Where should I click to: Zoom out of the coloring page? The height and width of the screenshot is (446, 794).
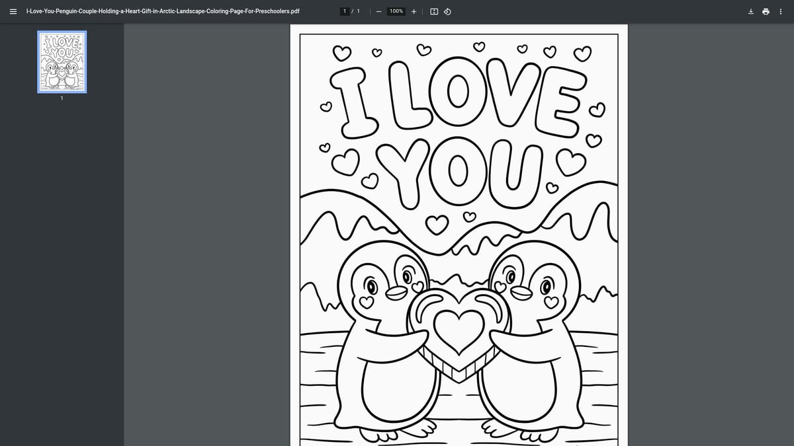click(x=378, y=11)
